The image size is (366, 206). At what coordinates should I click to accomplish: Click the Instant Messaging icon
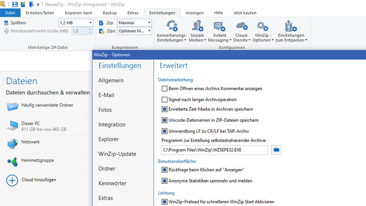[x=219, y=26]
